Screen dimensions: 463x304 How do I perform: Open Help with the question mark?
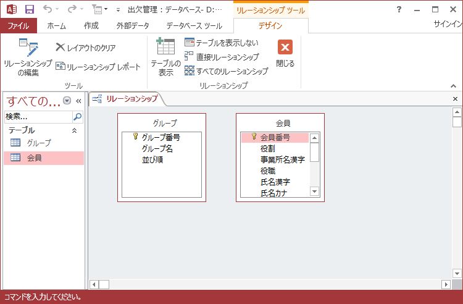click(399, 9)
